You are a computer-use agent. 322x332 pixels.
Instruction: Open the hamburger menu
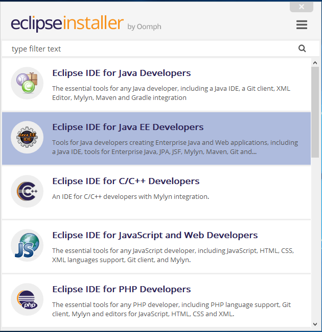(302, 25)
